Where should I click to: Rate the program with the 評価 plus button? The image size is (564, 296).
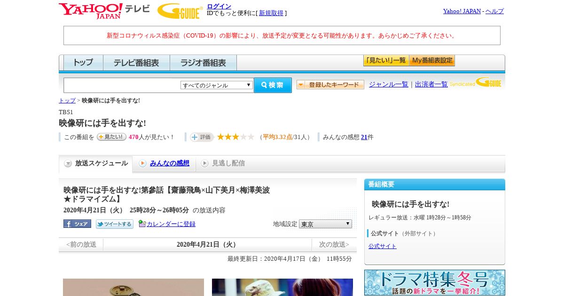[202, 137]
